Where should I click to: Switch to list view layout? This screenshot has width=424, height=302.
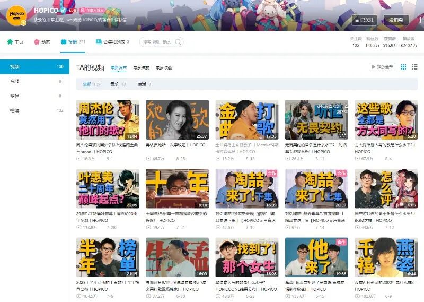414,67
